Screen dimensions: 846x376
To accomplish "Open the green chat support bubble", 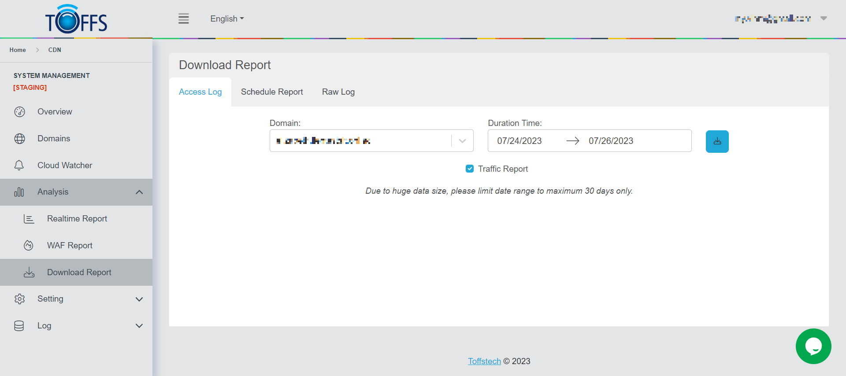I will tap(813, 347).
